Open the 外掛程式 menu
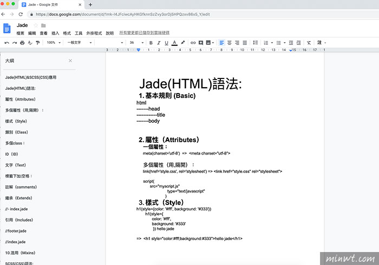This screenshot has width=379, height=265. 94,33
